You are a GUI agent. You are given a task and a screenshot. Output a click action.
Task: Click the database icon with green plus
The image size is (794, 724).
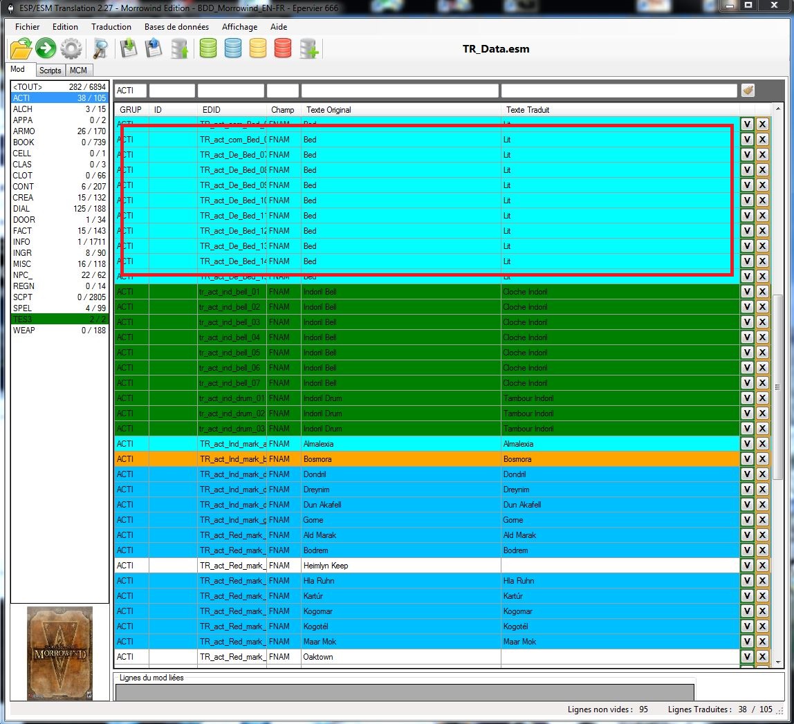pos(308,49)
